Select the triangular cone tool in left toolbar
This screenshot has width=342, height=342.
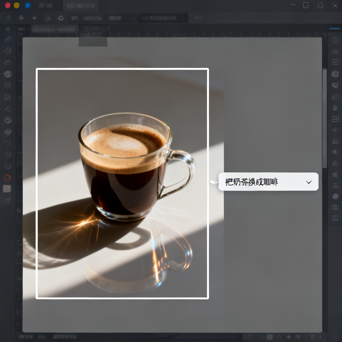point(8,109)
